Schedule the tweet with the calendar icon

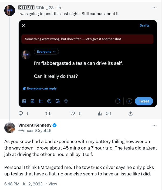point(58,101)
